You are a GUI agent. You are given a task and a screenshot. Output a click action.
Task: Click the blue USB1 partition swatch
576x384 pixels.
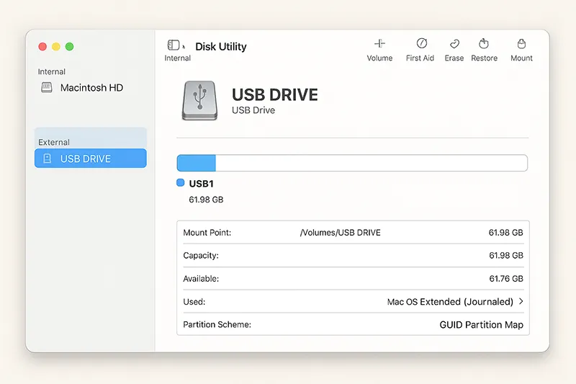[180, 183]
